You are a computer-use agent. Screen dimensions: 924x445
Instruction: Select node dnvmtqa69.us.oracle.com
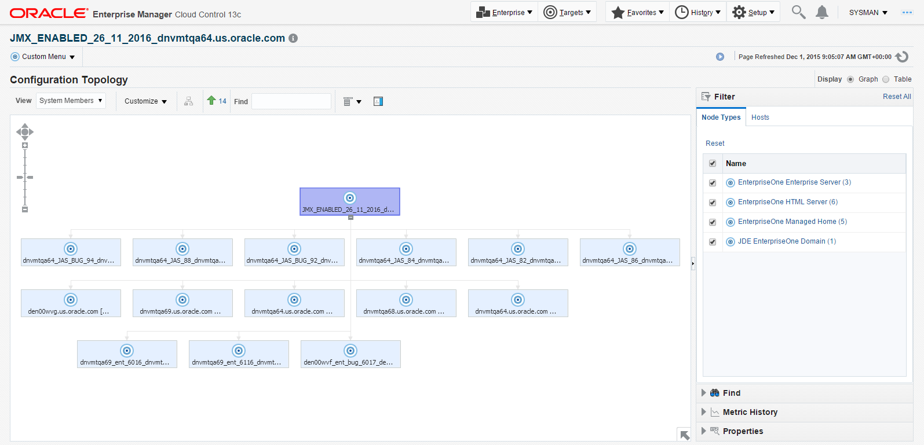(x=182, y=303)
